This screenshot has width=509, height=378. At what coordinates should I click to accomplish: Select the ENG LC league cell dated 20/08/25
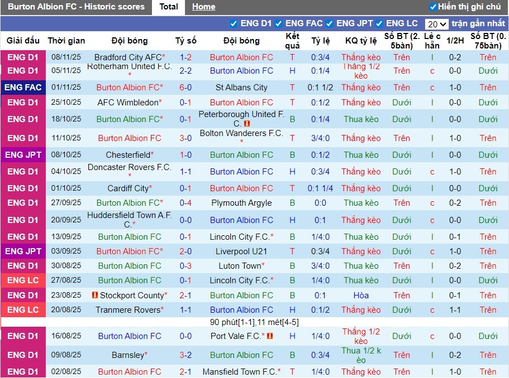(x=23, y=310)
